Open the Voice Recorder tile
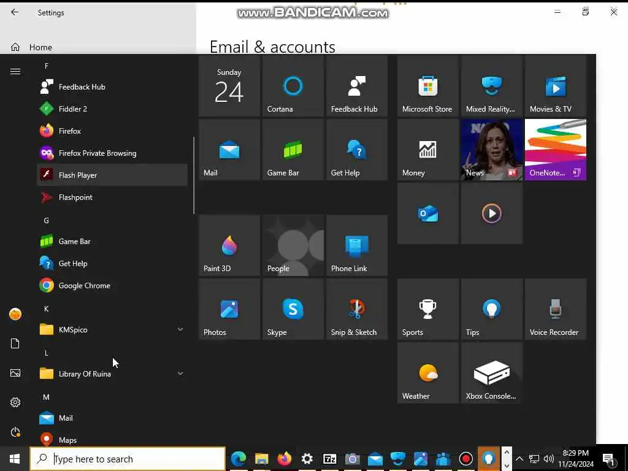 (x=556, y=309)
